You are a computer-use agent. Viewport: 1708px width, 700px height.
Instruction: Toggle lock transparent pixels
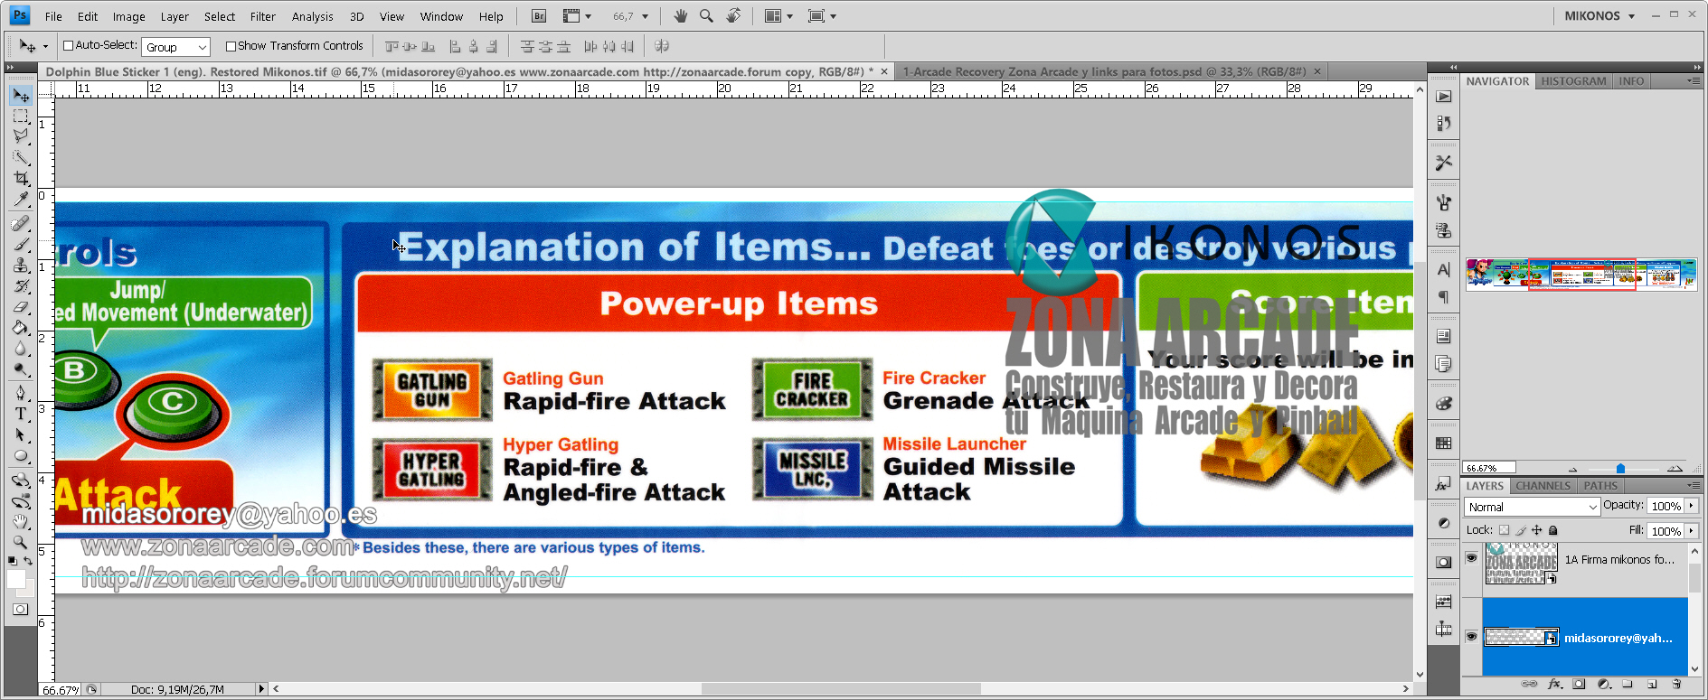(1504, 530)
